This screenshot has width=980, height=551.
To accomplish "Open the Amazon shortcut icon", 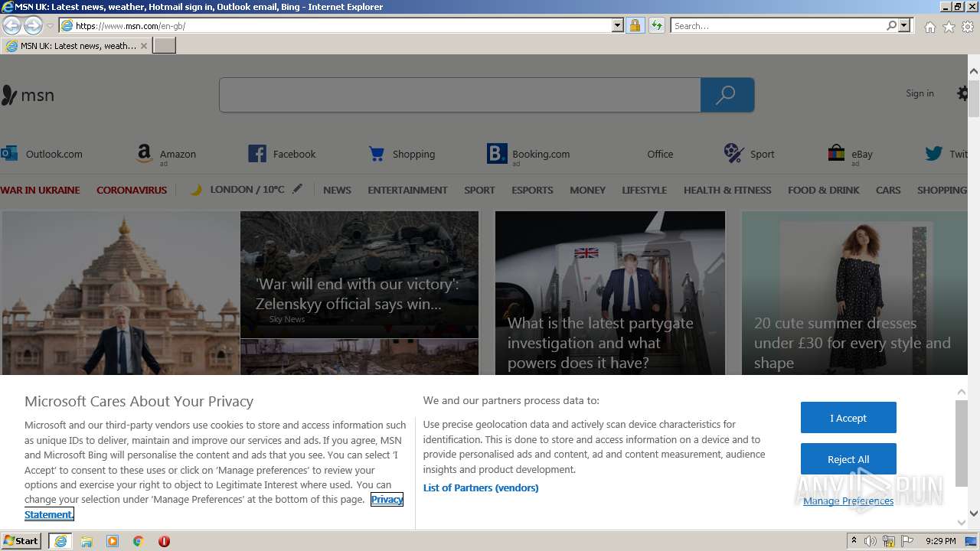I will pos(144,154).
